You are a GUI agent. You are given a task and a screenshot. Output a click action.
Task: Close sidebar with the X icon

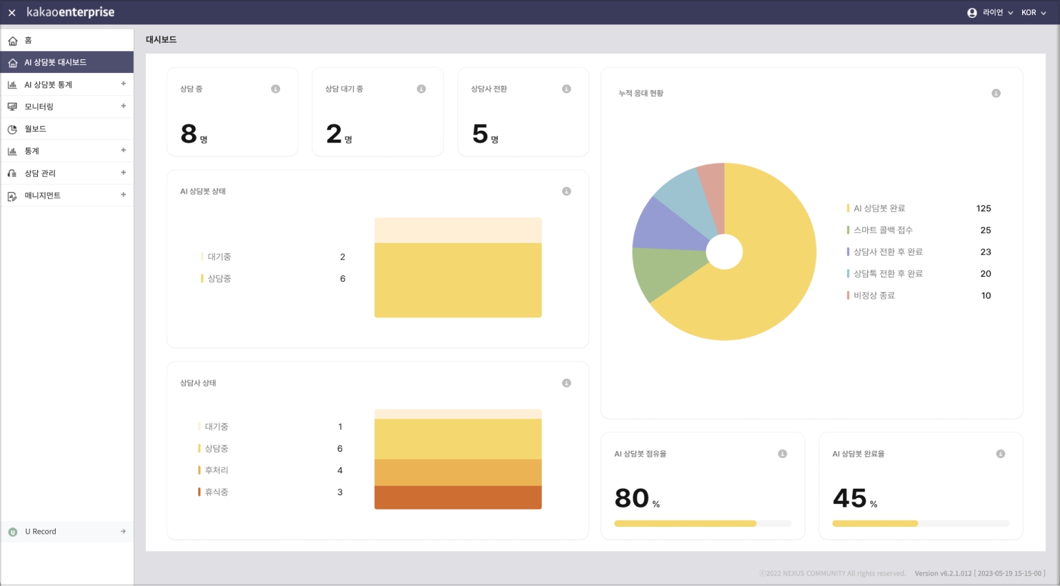click(x=12, y=12)
